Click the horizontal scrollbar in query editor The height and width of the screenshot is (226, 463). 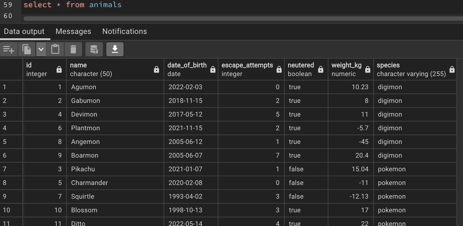[x=243, y=19]
